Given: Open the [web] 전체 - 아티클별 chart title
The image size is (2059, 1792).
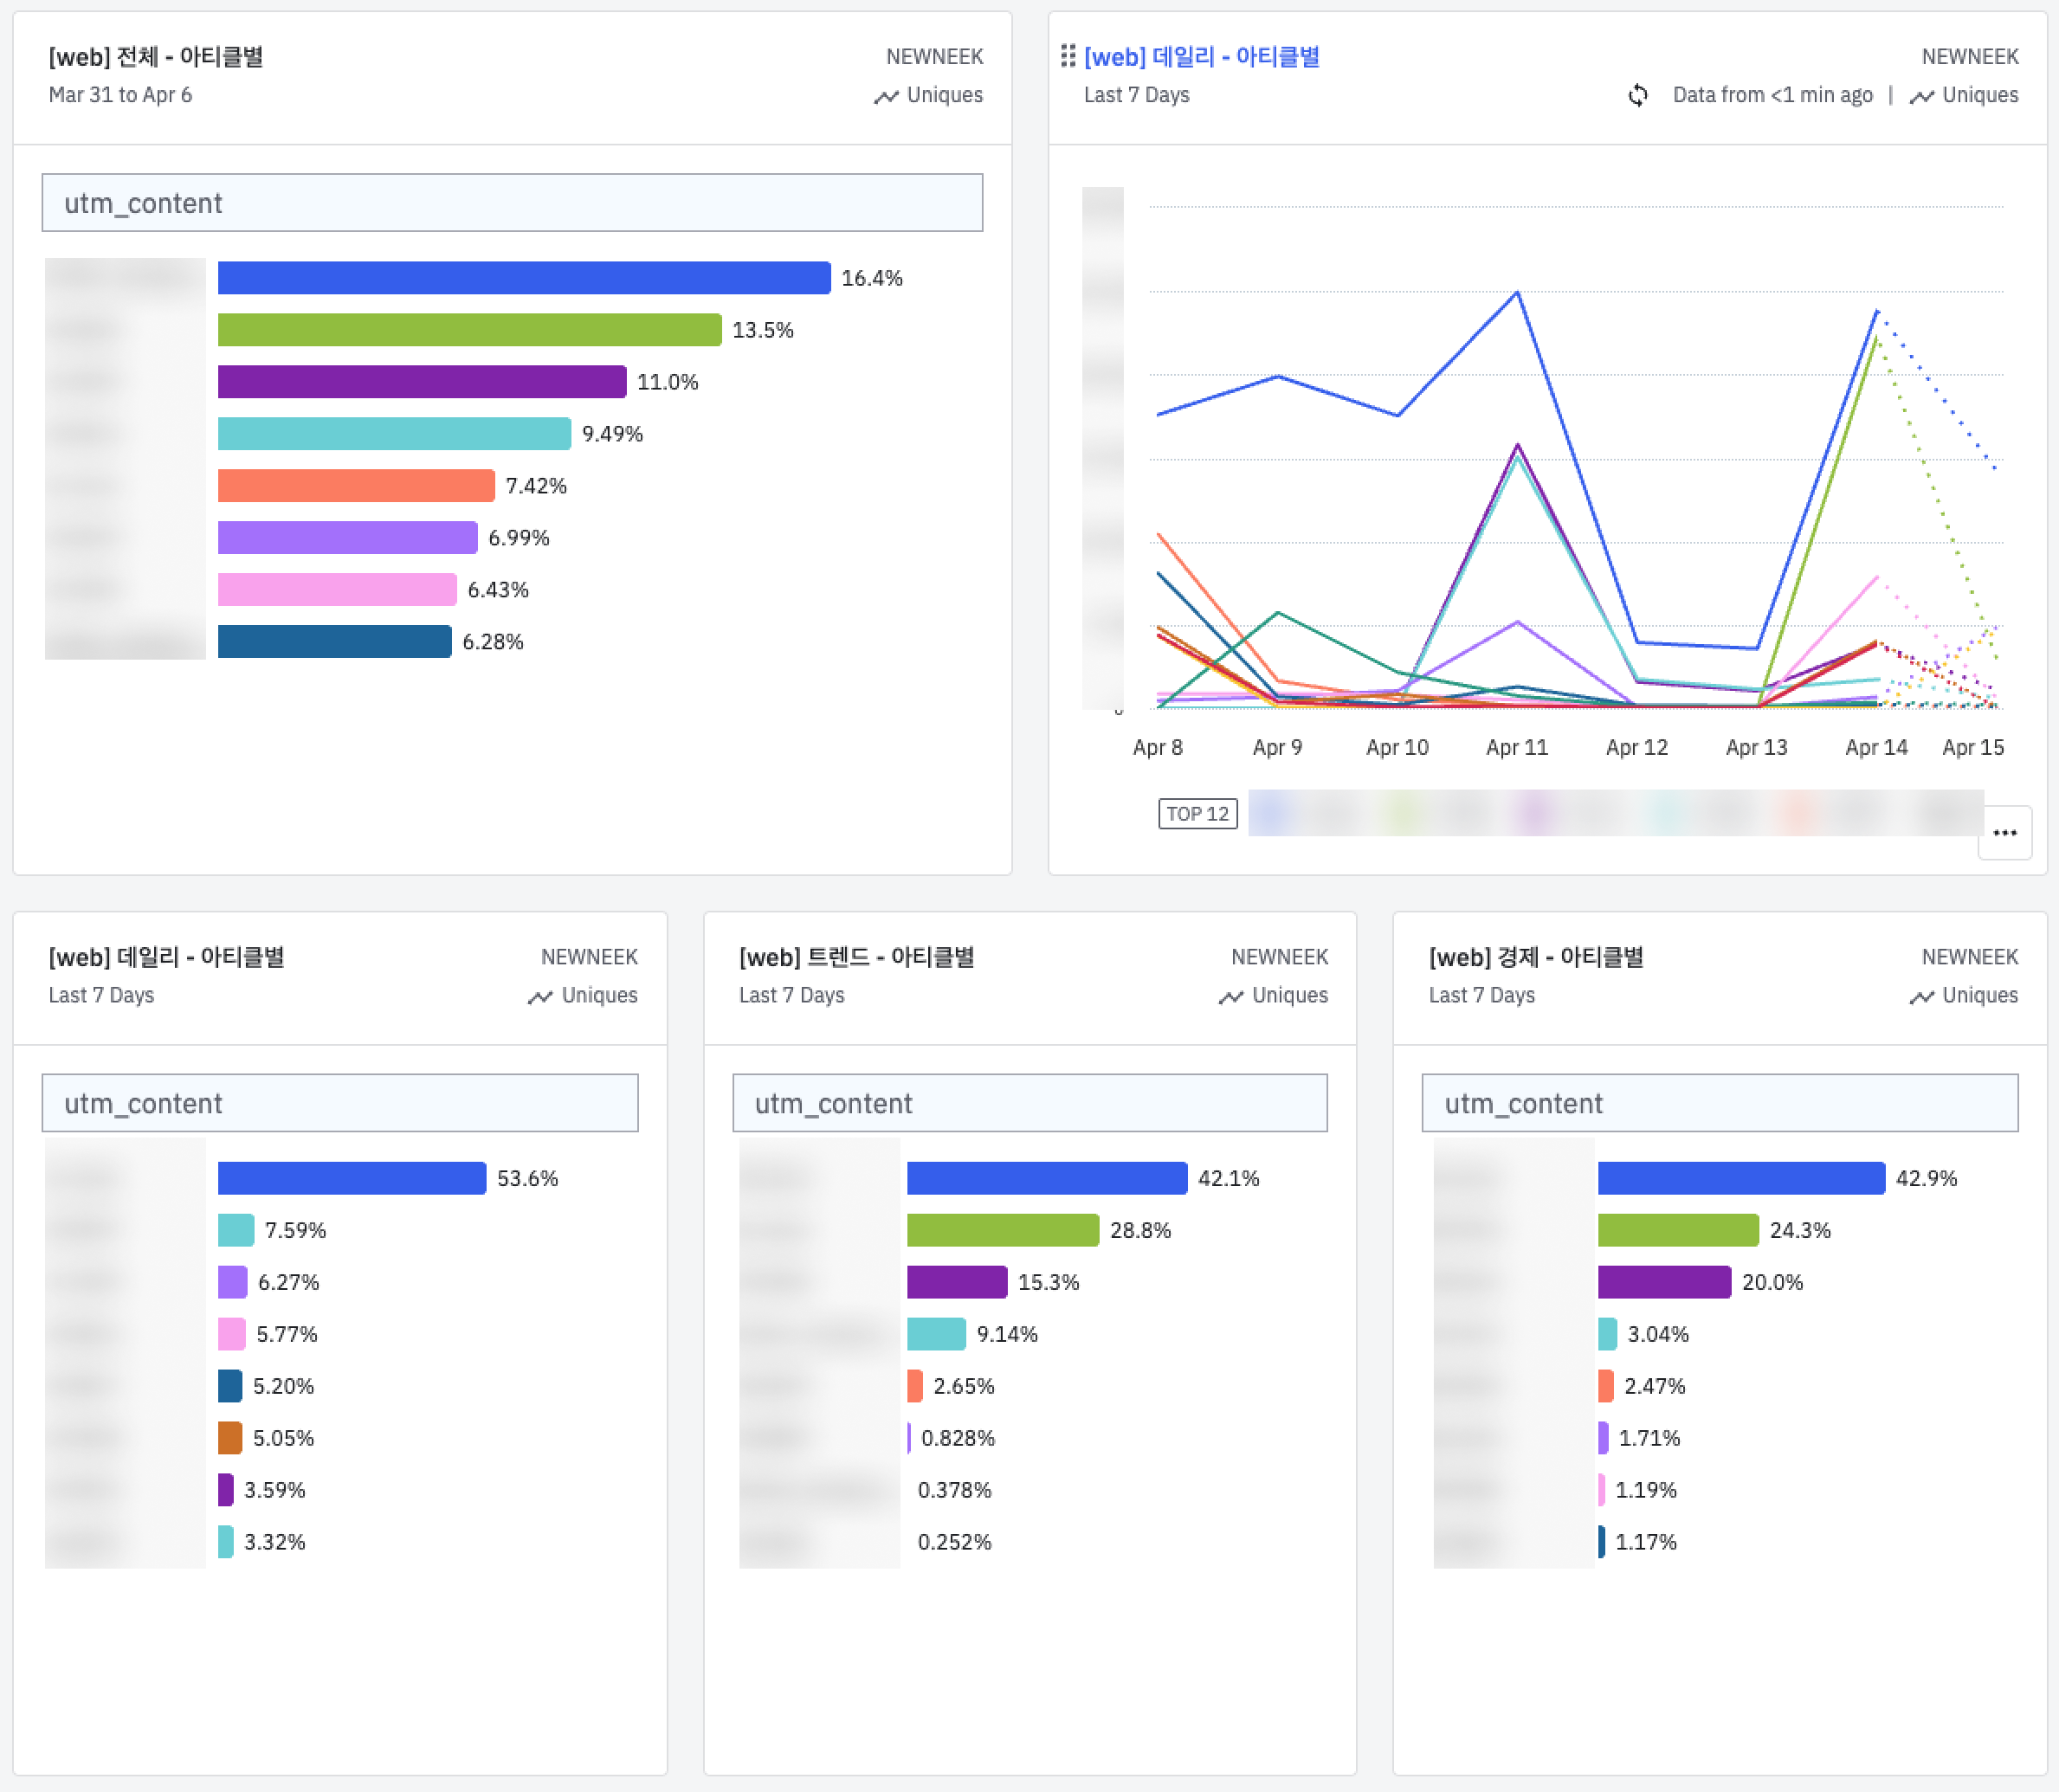Looking at the screenshot, I should tap(156, 57).
